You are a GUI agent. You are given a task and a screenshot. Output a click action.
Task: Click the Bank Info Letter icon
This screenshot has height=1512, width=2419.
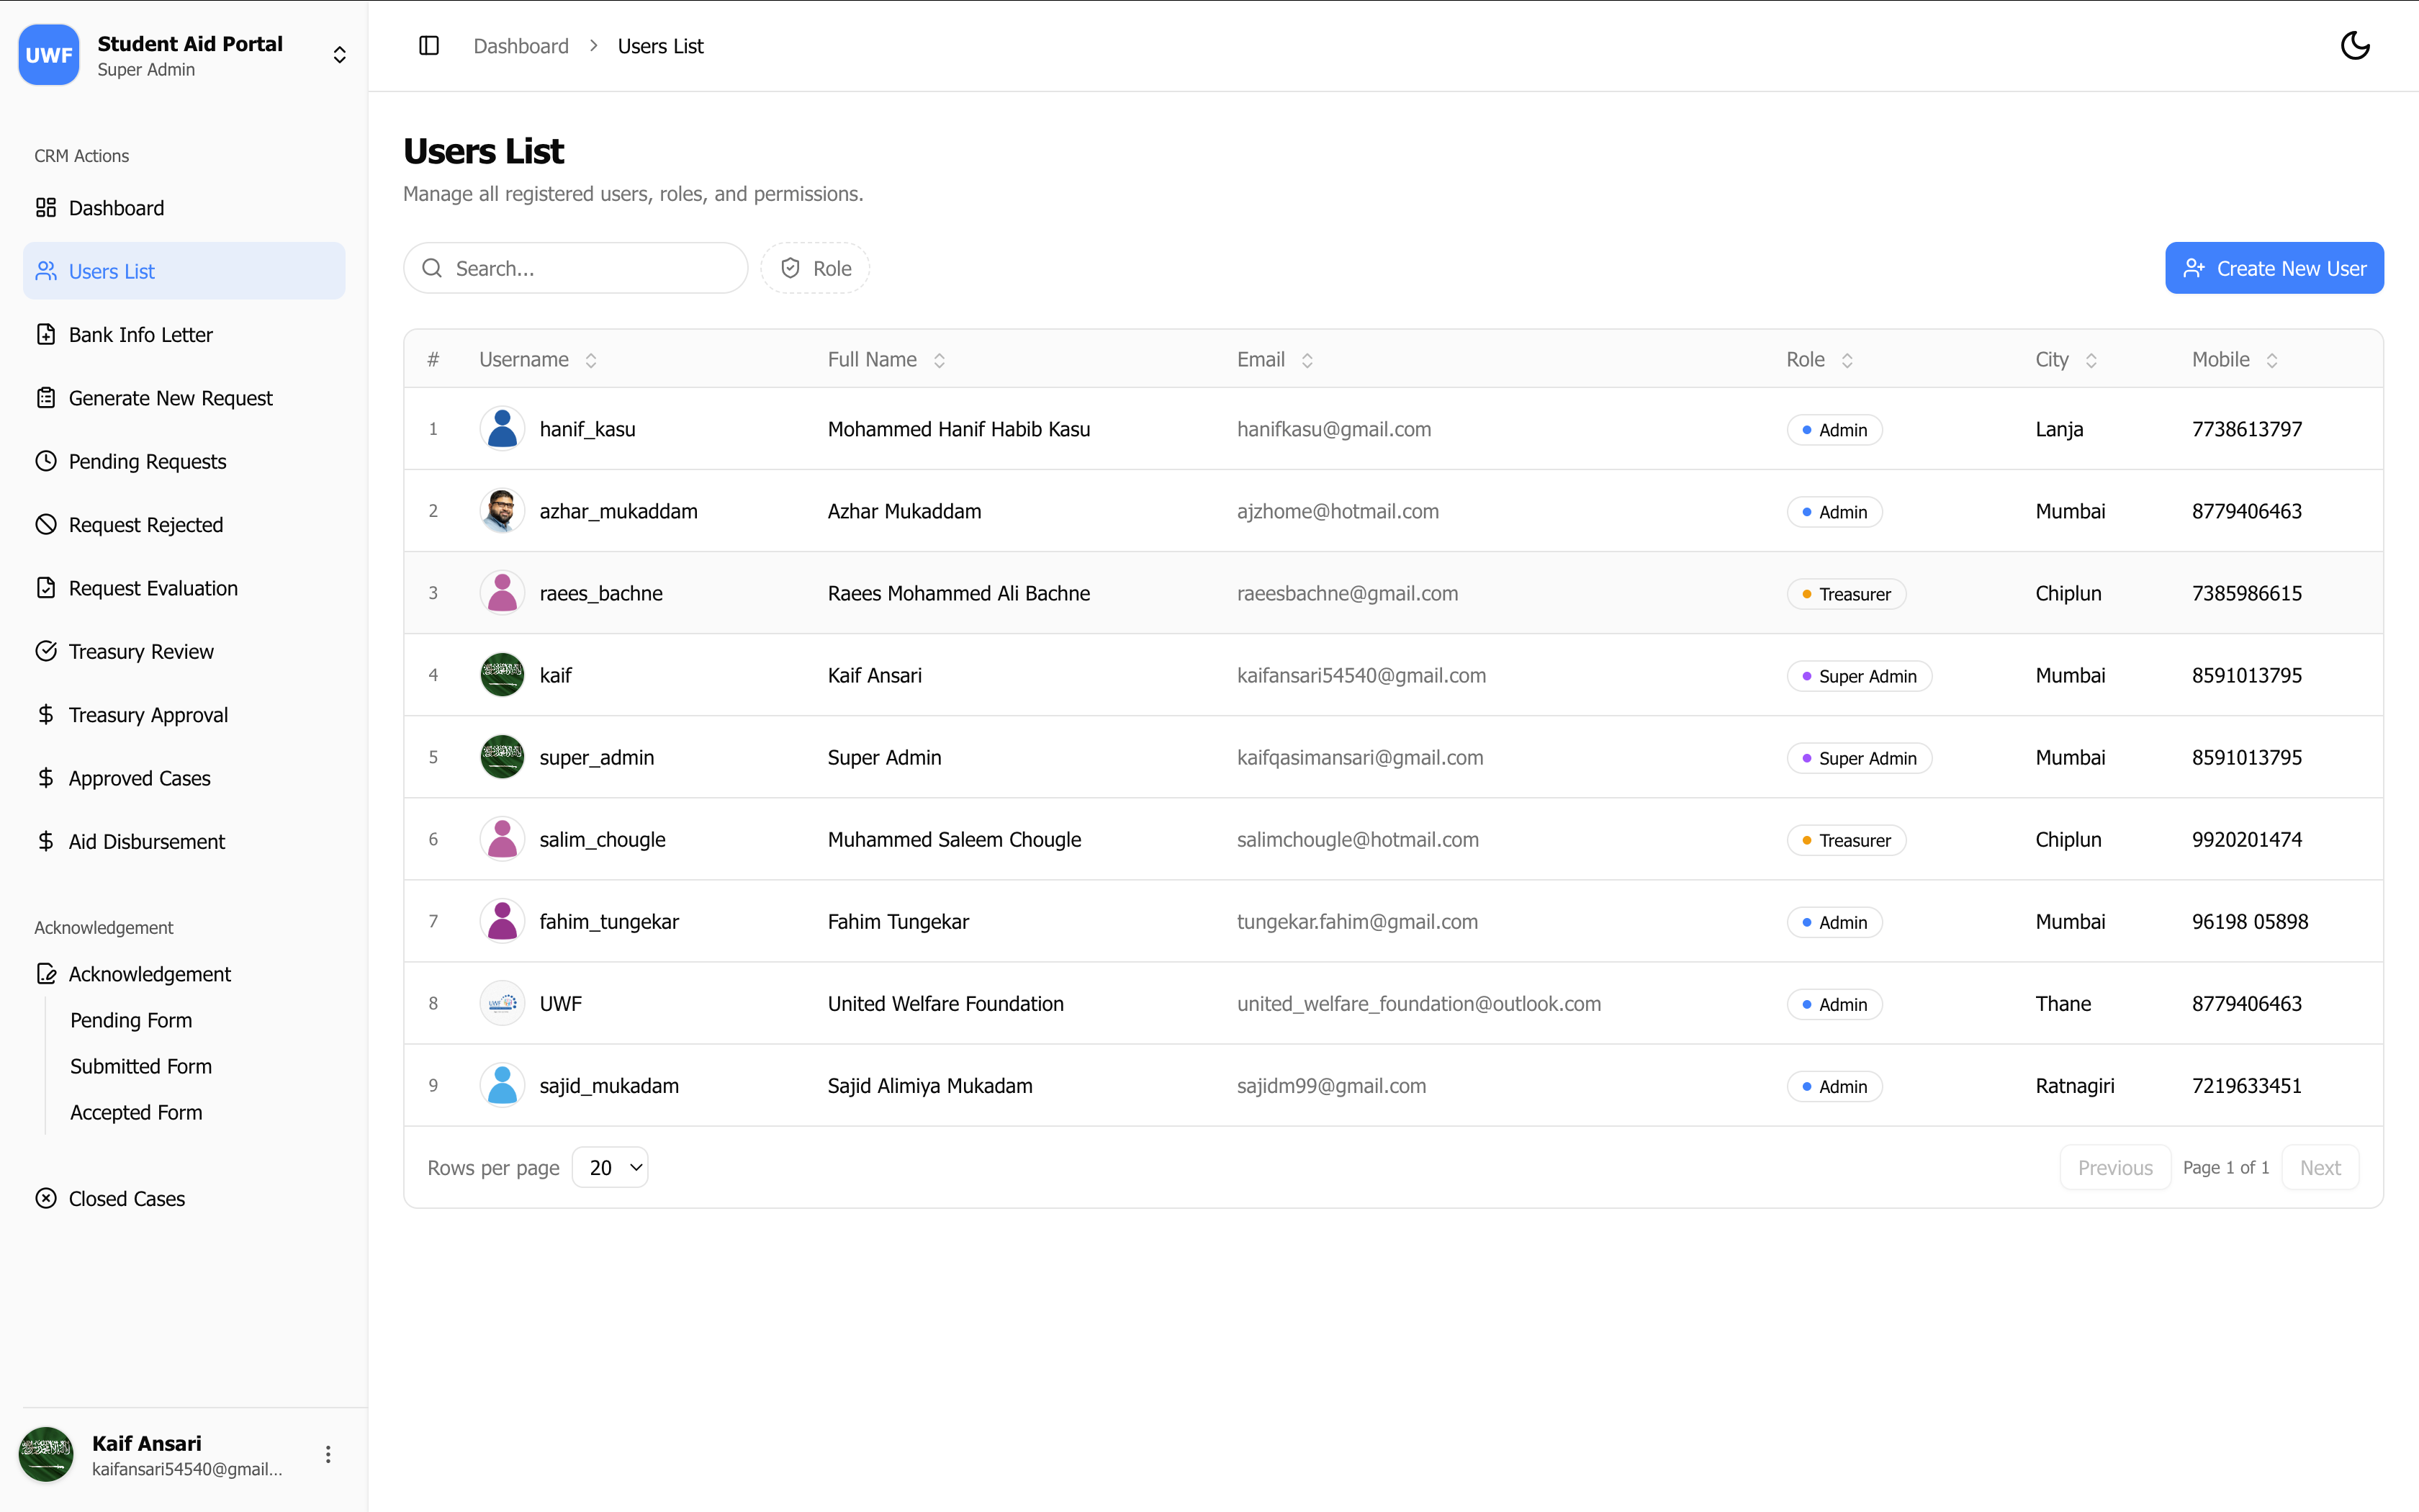(46, 335)
